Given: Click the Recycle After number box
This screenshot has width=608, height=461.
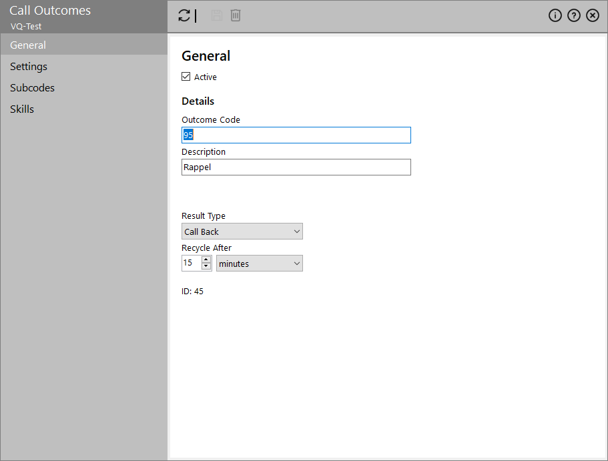Looking at the screenshot, I should pyautogui.click(x=190, y=264).
